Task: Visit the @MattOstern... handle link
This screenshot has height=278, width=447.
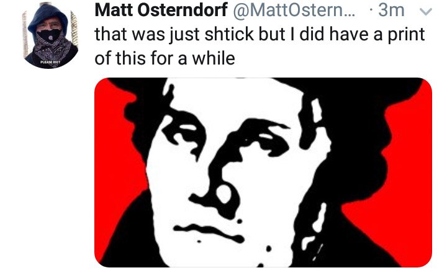Action: (294, 11)
